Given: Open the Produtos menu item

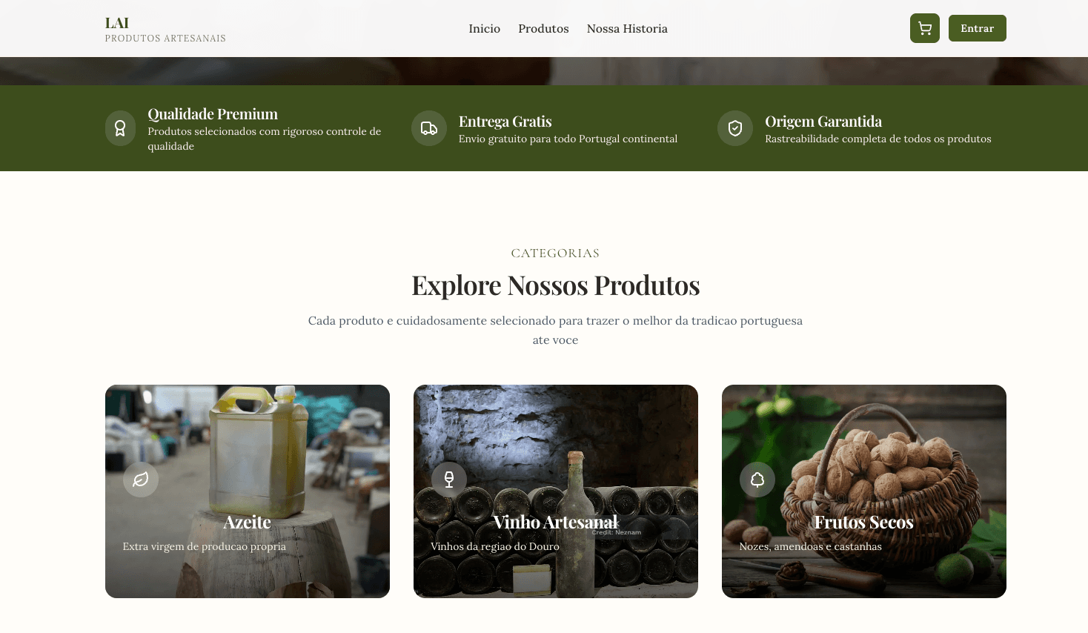Looking at the screenshot, I should coord(543,29).
